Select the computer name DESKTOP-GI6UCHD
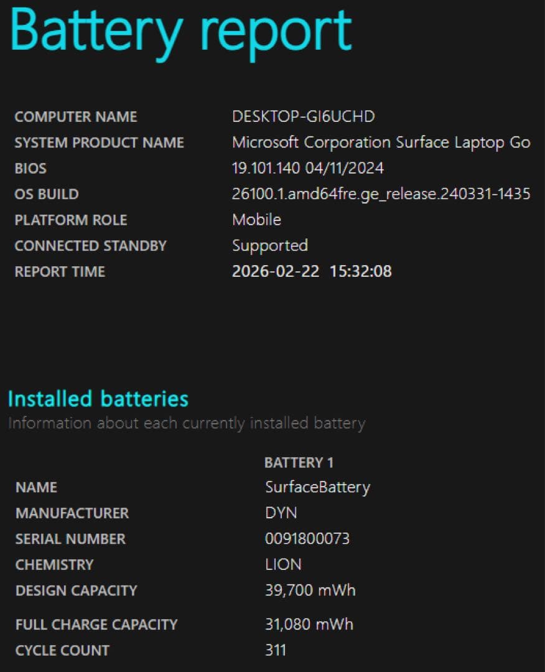 pos(305,116)
